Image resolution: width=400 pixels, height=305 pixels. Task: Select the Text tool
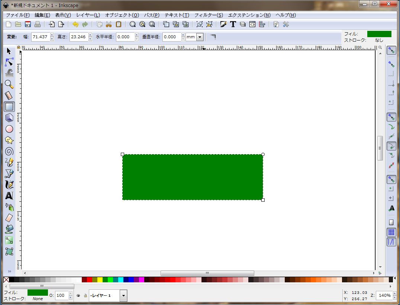[x=9, y=196]
